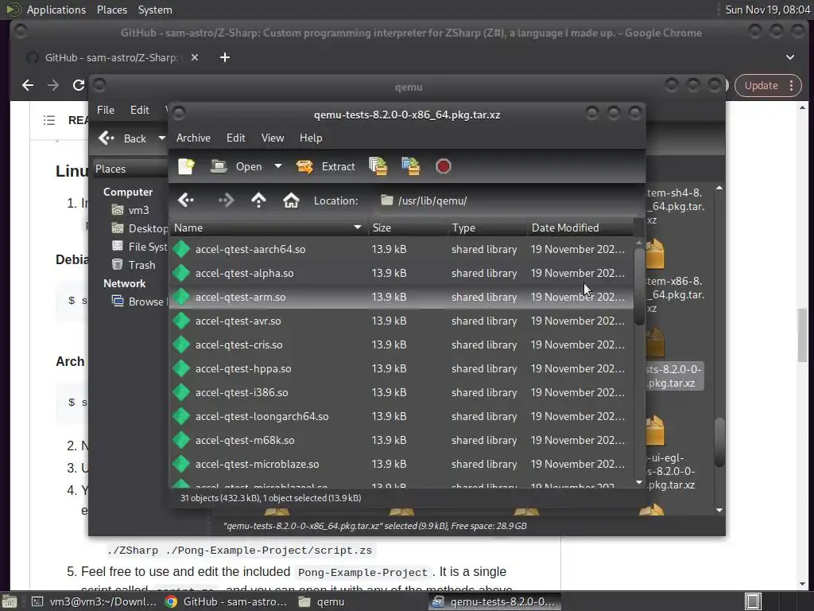Click the Chrome reload icon
This screenshot has height=611, width=814.
tap(79, 85)
